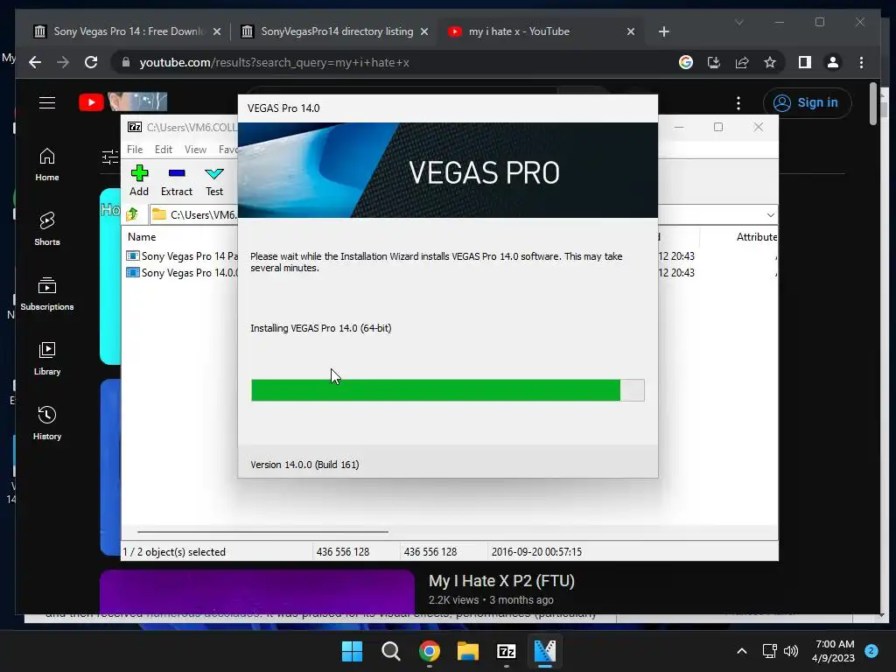Open Windows Start menu
The height and width of the screenshot is (672, 896).
[x=352, y=651]
